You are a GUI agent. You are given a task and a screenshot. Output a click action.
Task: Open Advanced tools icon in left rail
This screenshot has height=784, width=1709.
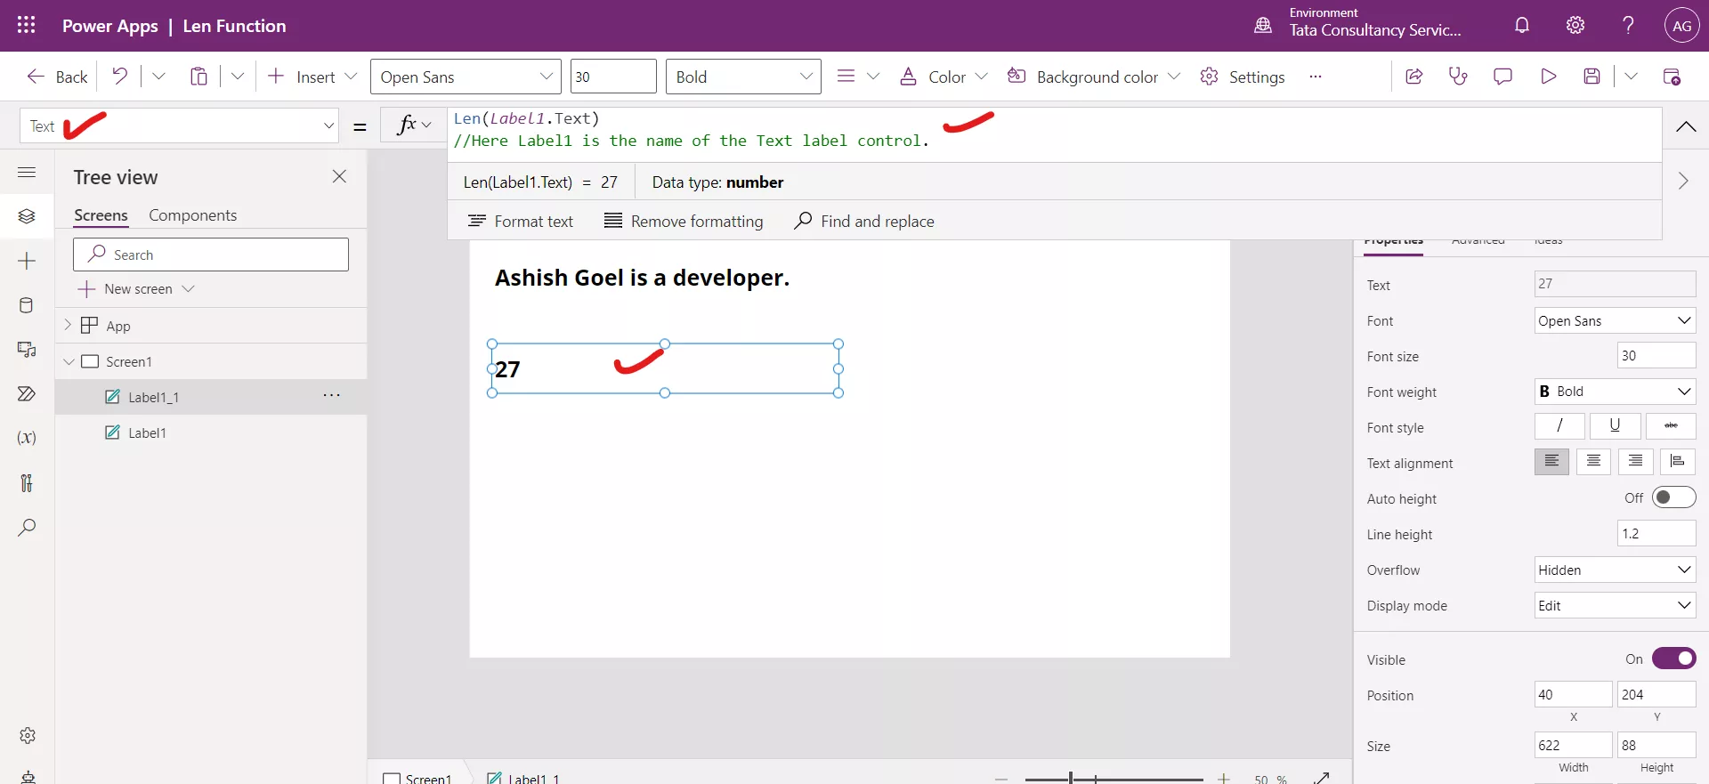coord(27,482)
